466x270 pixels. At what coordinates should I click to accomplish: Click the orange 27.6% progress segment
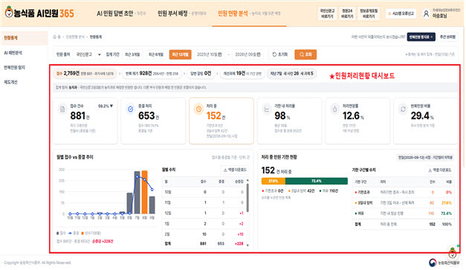click(273, 181)
